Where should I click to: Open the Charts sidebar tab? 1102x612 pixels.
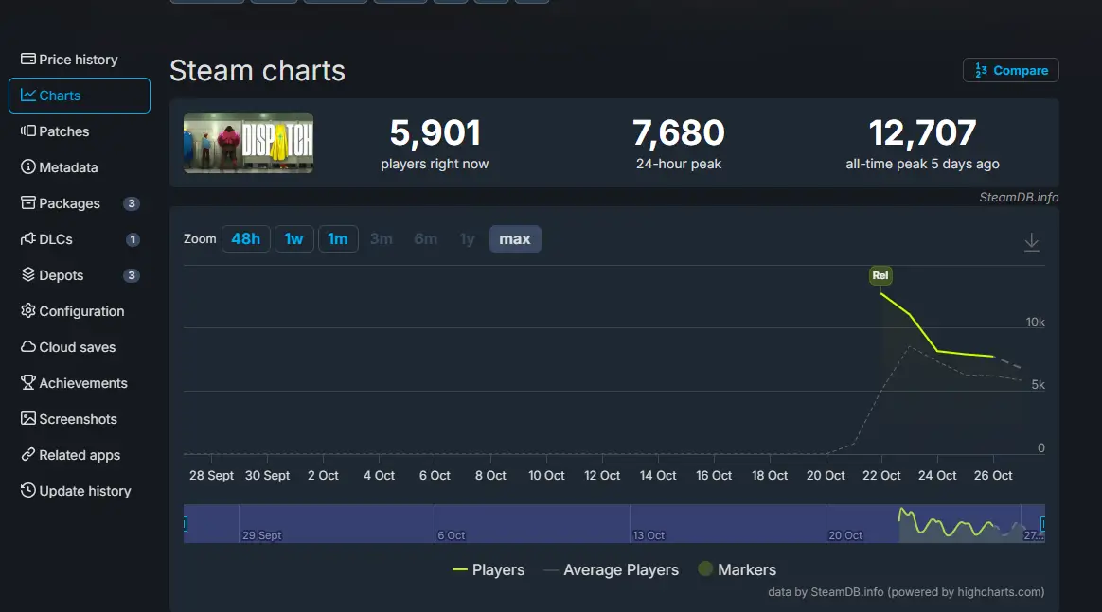(x=80, y=96)
